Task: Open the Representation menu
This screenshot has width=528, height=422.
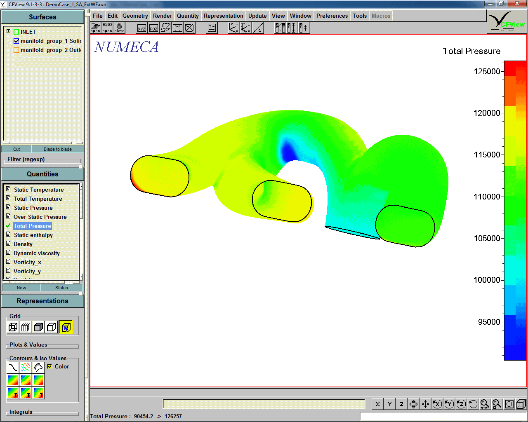Action: point(223,15)
